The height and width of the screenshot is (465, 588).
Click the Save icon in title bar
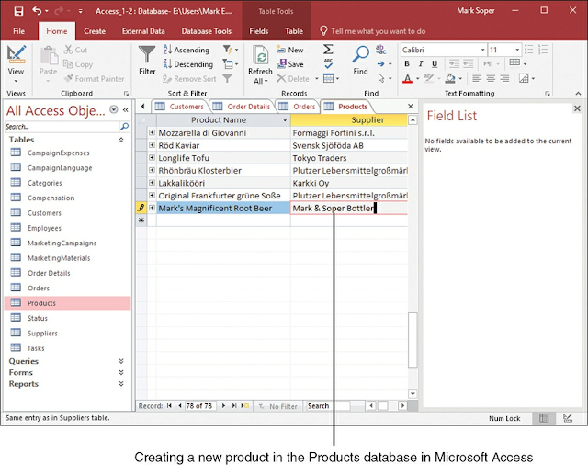click(x=18, y=11)
